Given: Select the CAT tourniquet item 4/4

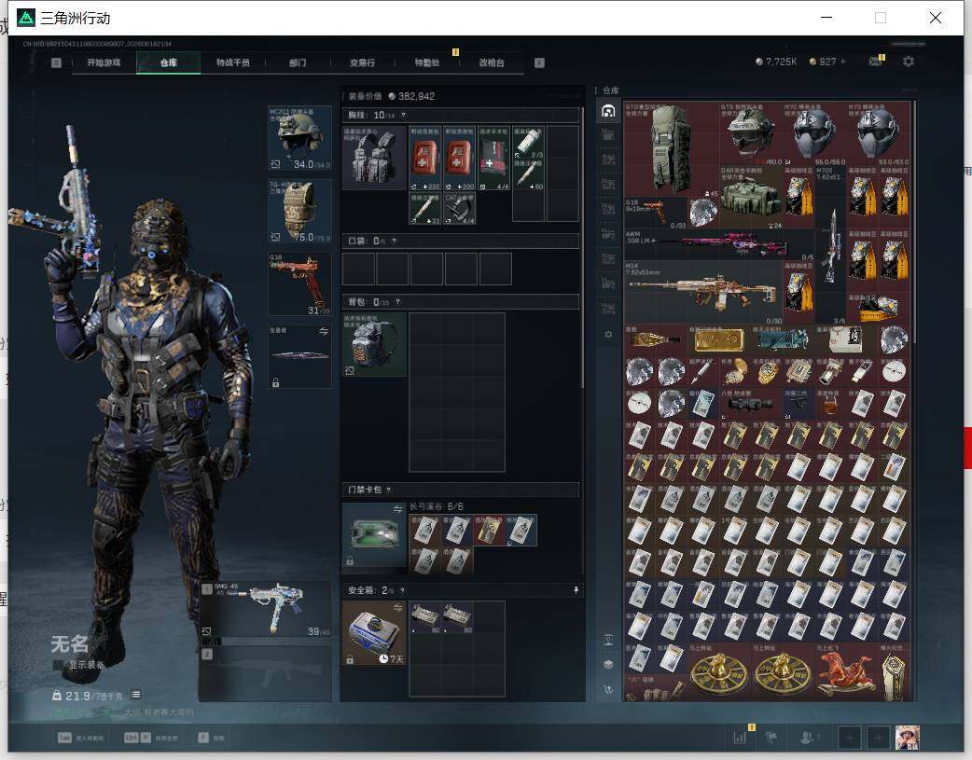Looking at the screenshot, I should point(459,208).
